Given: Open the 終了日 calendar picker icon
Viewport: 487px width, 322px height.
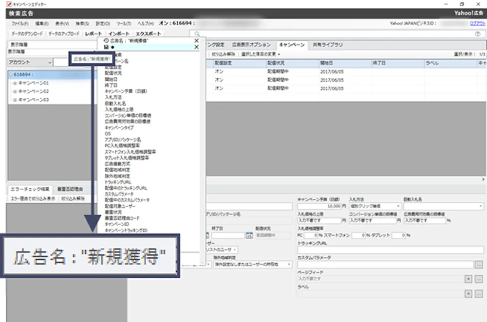Looking at the screenshot, I should pyautogui.click(x=249, y=235).
